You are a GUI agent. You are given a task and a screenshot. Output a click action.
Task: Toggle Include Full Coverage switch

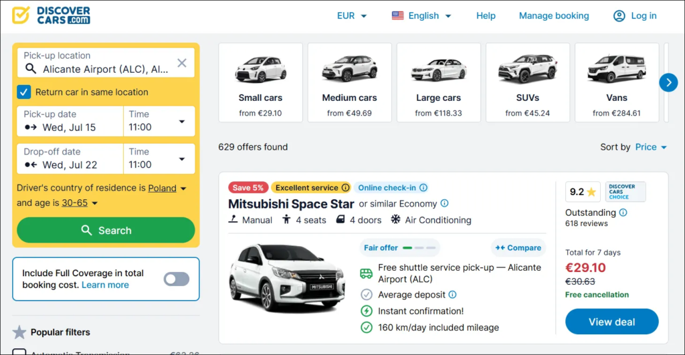tap(177, 279)
